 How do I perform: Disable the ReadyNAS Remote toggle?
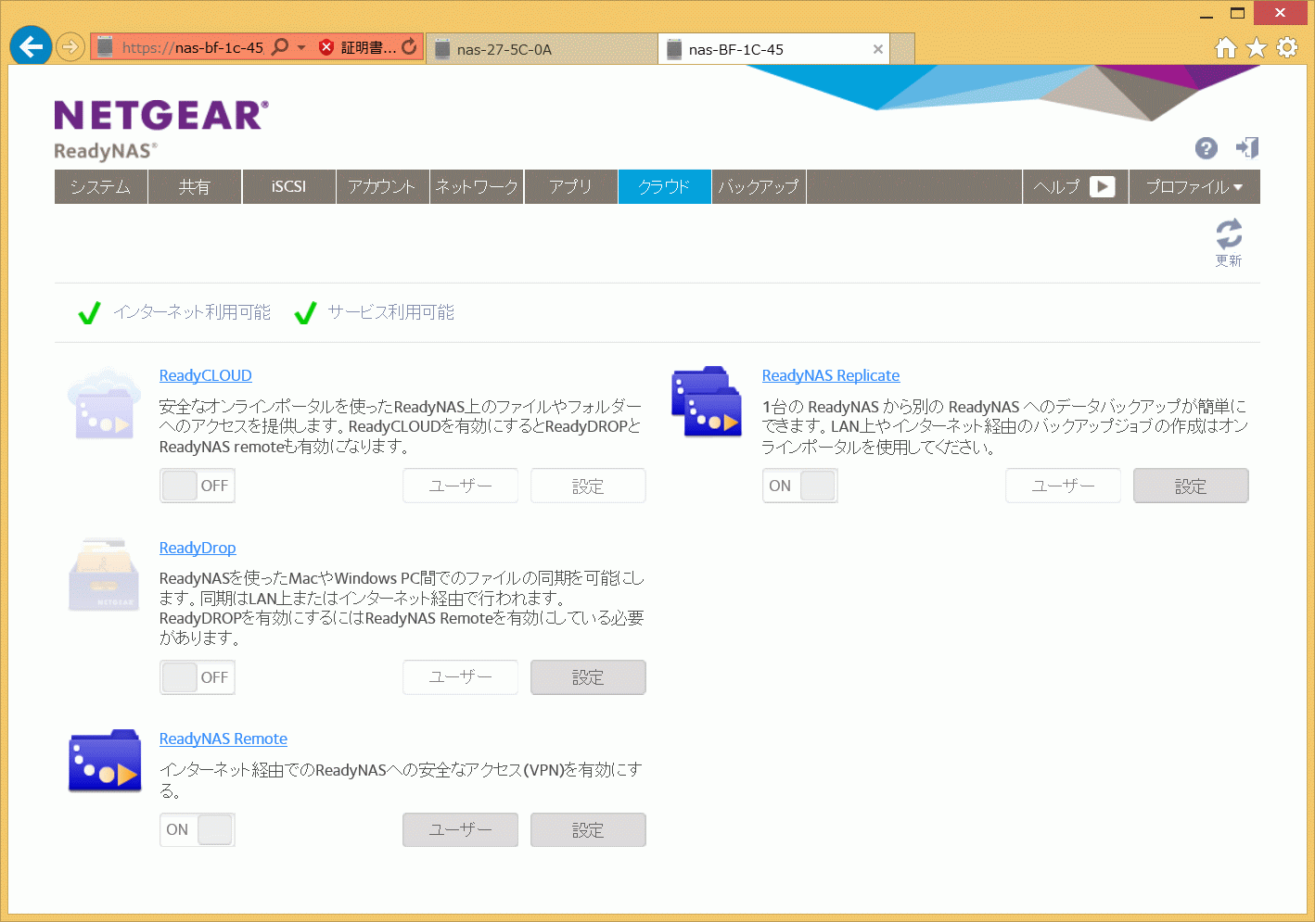click(x=198, y=829)
